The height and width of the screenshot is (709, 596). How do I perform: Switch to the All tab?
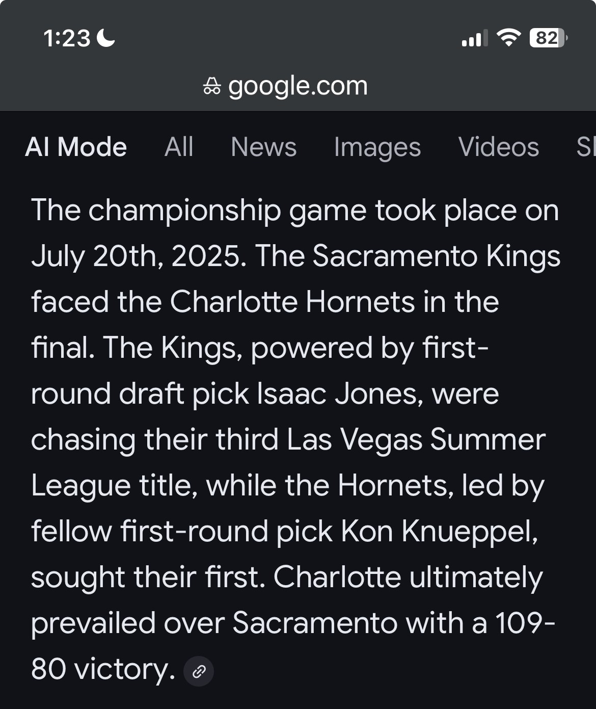point(179,147)
